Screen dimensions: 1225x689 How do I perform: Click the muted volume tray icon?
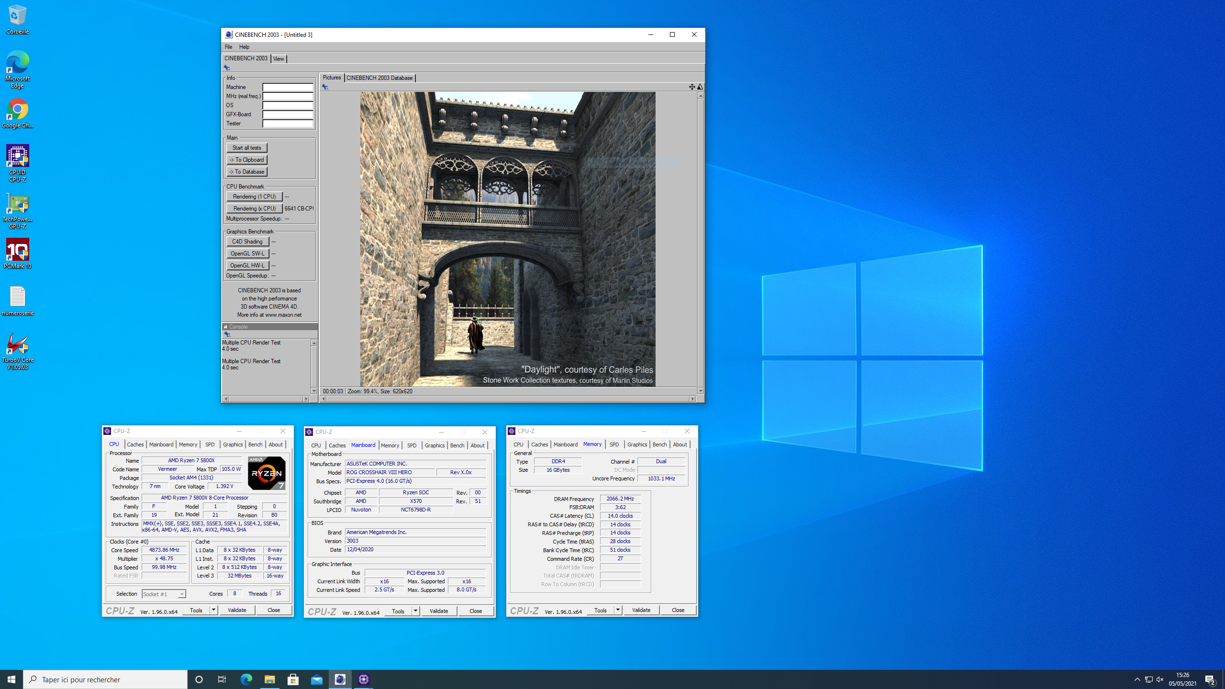coord(1160,679)
